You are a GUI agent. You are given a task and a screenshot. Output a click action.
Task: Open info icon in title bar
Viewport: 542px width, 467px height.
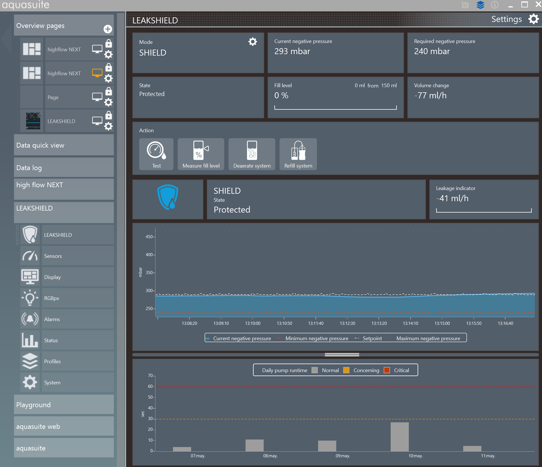click(495, 5)
